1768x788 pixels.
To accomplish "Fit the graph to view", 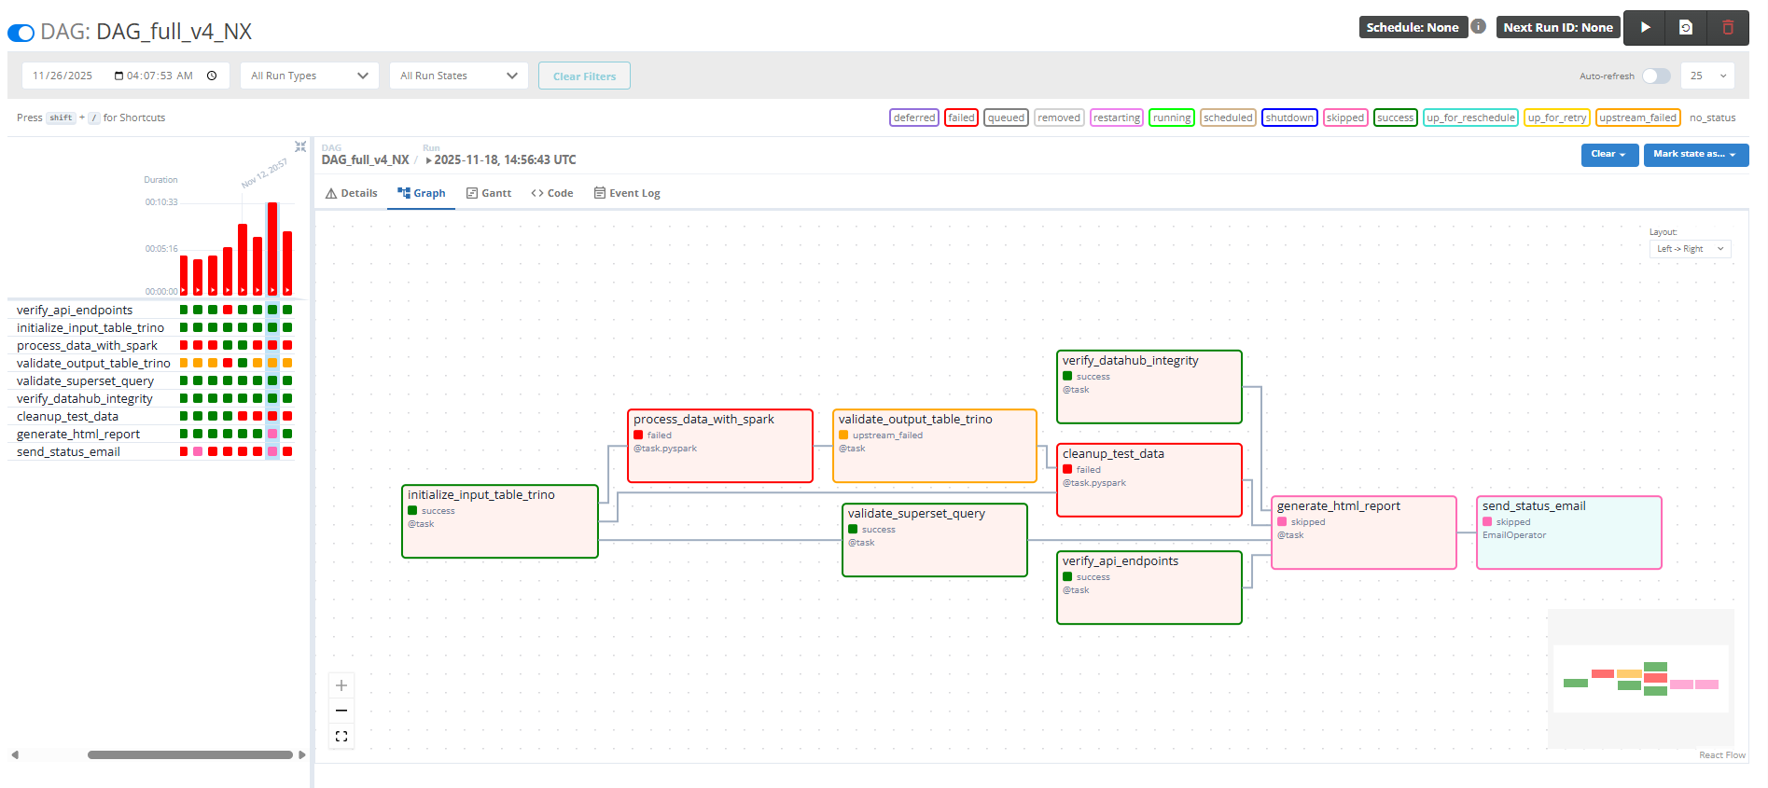I will [x=341, y=736].
